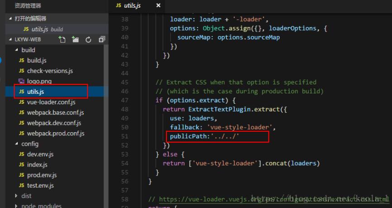Image resolution: width=392 pixels, height=208 pixels.
Task: Click line number 47 in gutter
Action: (x=124, y=100)
